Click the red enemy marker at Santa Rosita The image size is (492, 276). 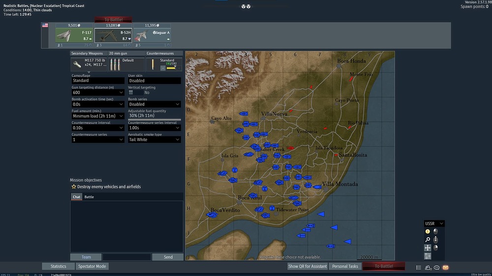point(336,155)
